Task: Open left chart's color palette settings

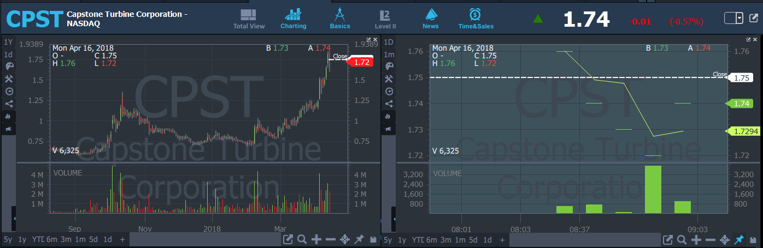Action: click(x=8, y=66)
